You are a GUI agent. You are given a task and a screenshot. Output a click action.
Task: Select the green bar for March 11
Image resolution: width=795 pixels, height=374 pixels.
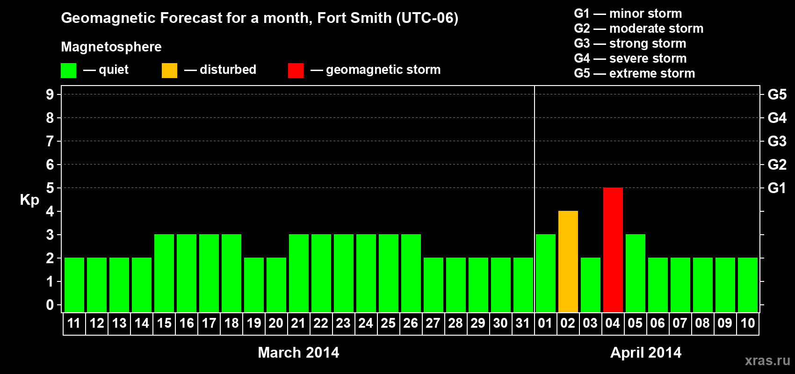coord(74,285)
